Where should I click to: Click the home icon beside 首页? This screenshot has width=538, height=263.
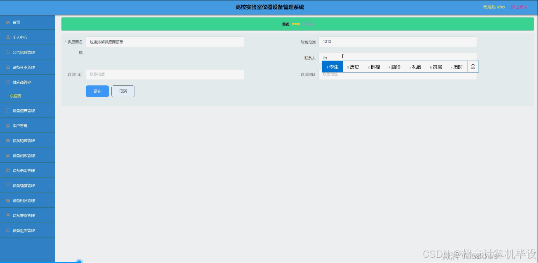point(8,22)
